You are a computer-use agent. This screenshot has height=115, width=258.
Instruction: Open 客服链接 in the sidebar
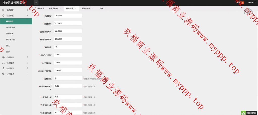(10, 33)
